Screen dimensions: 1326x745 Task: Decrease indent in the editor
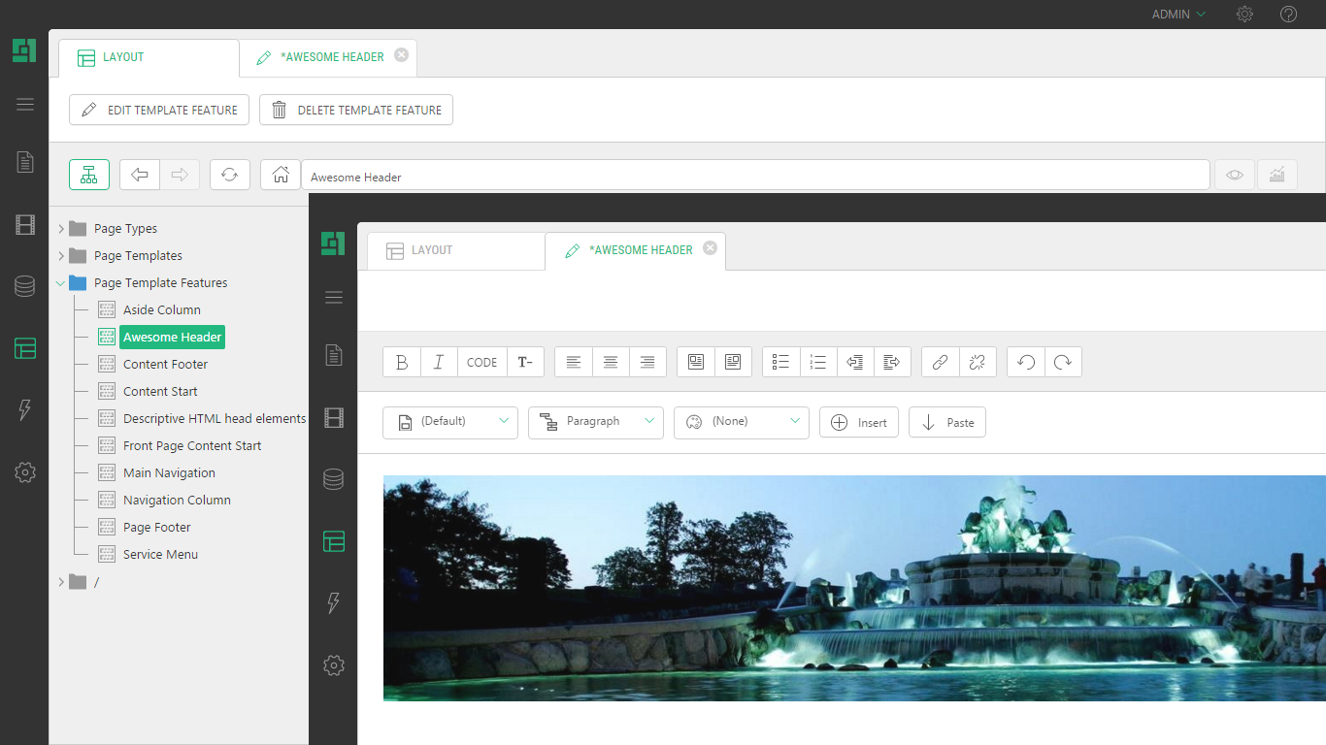point(855,362)
